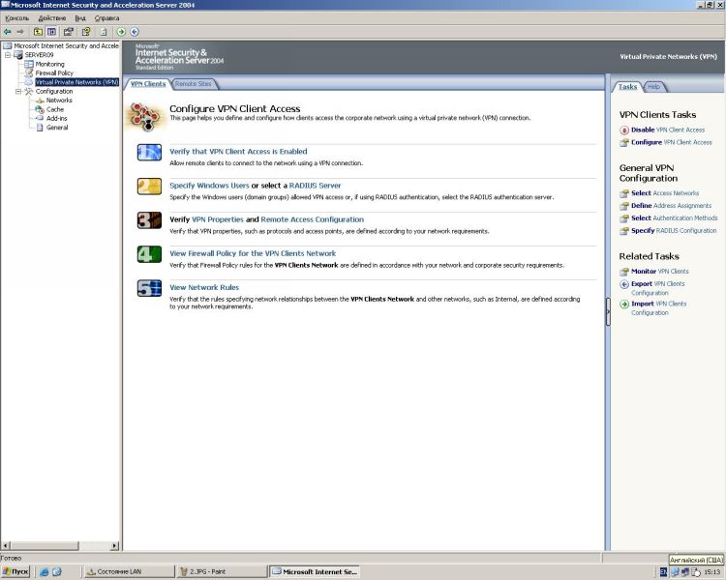Switch to the 2.JPG - Paint taskbar window
Viewport: 726px width, 580px height.
pos(222,572)
